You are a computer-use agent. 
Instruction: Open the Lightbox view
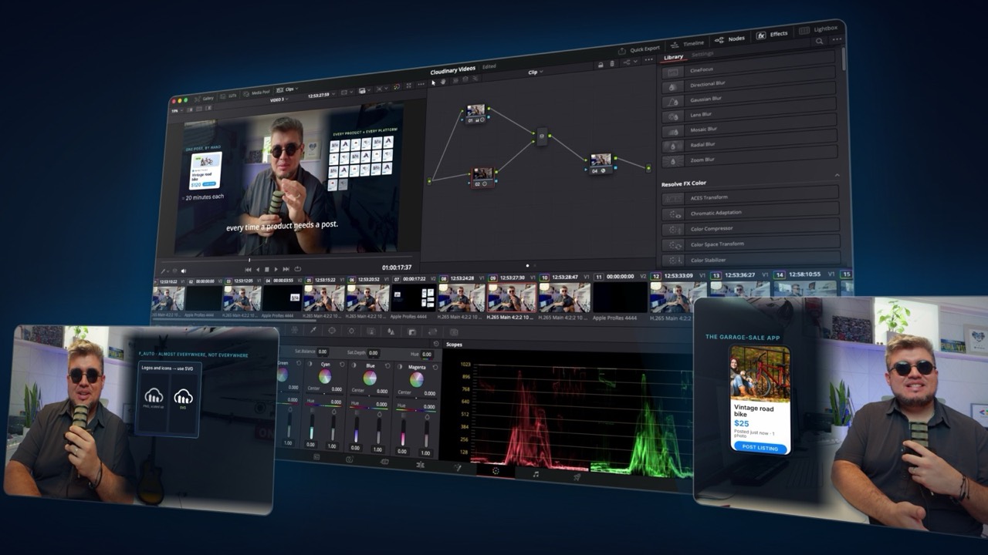click(818, 29)
